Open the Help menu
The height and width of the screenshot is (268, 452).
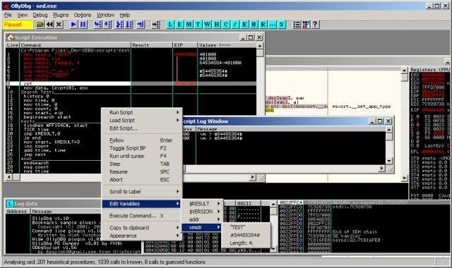pyautogui.click(x=125, y=15)
